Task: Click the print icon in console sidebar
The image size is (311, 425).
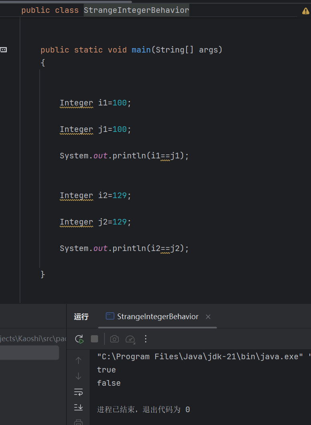Action: (78, 422)
